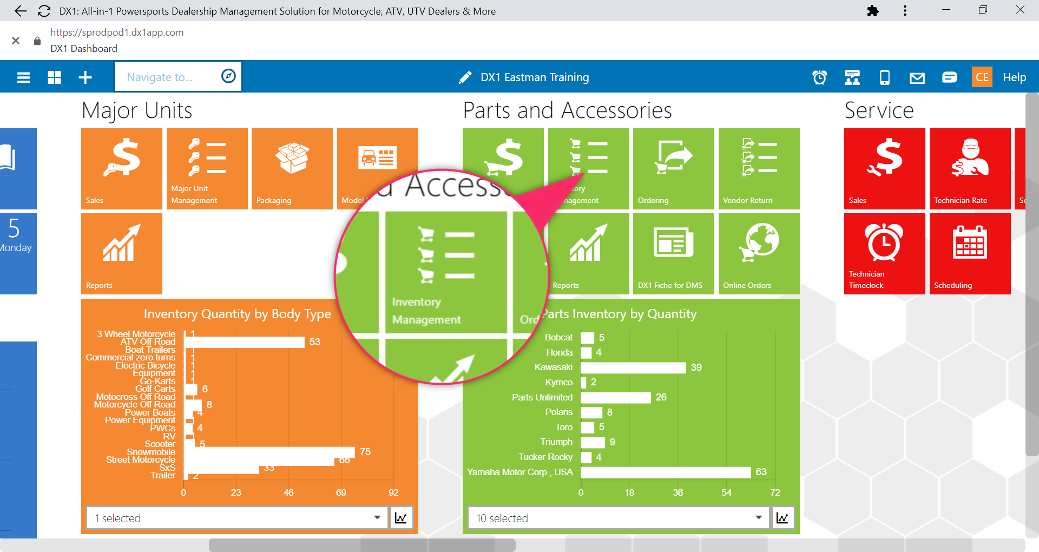Image resolution: width=1039 pixels, height=552 pixels.
Task: Click the Snowmobile bar showing 75
Action: click(269, 452)
